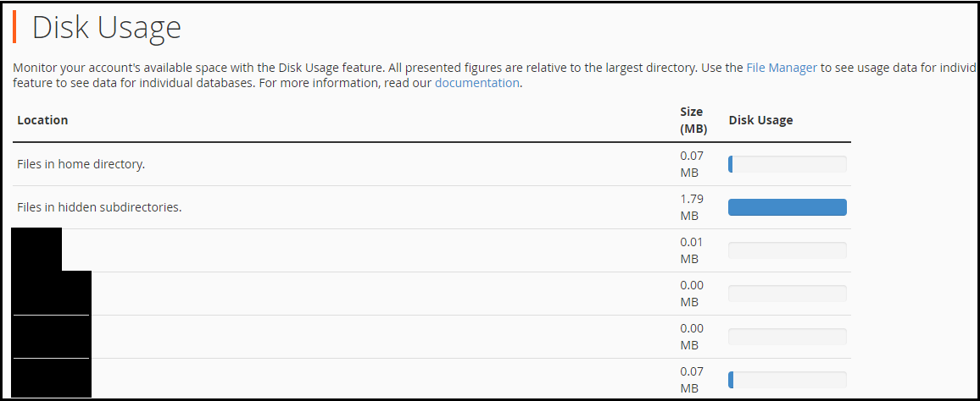
Task: Click the 1.79 MB size value
Action: coord(691,207)
